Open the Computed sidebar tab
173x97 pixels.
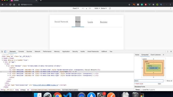[145, 55]
